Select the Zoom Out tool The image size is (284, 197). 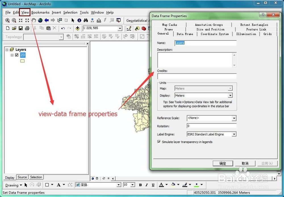coord(14,20)
